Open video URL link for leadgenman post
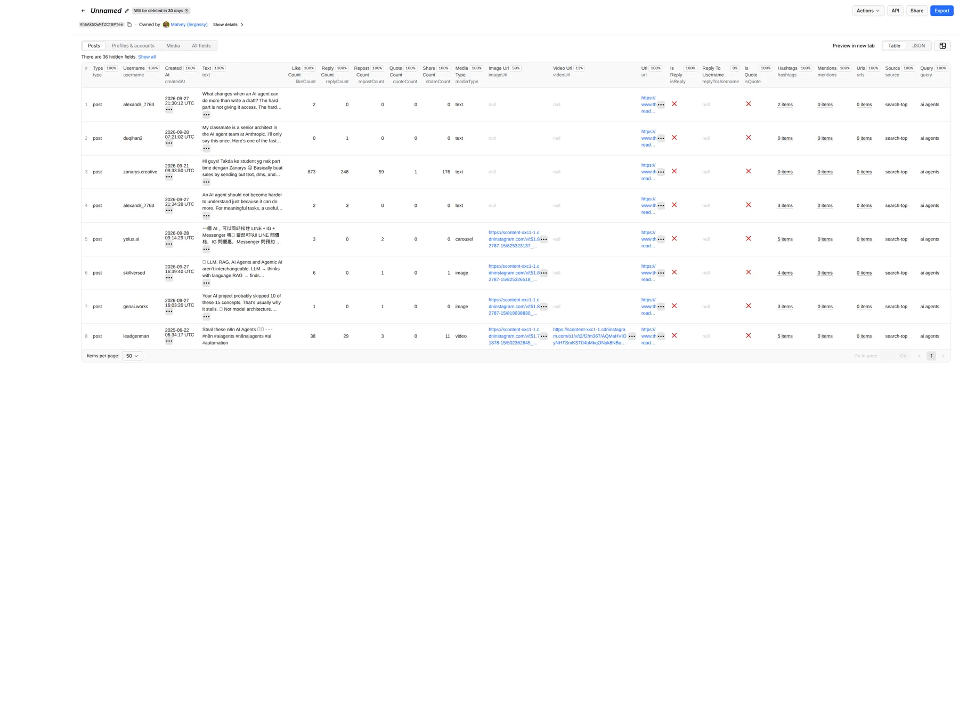 point(589,336)
